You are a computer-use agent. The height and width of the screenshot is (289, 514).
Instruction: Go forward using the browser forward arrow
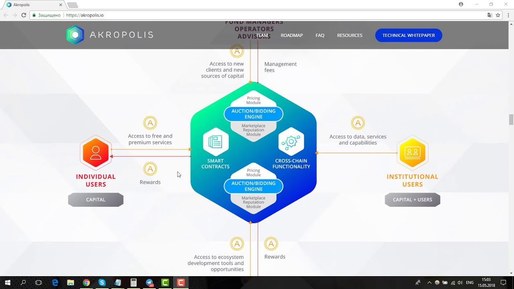(14, 15)
